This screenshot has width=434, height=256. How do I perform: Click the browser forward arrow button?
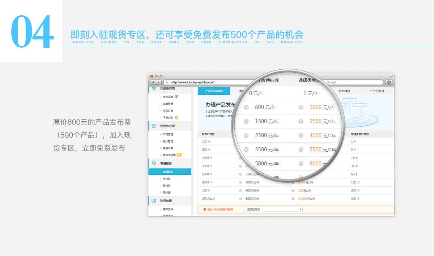pos(159,82)
